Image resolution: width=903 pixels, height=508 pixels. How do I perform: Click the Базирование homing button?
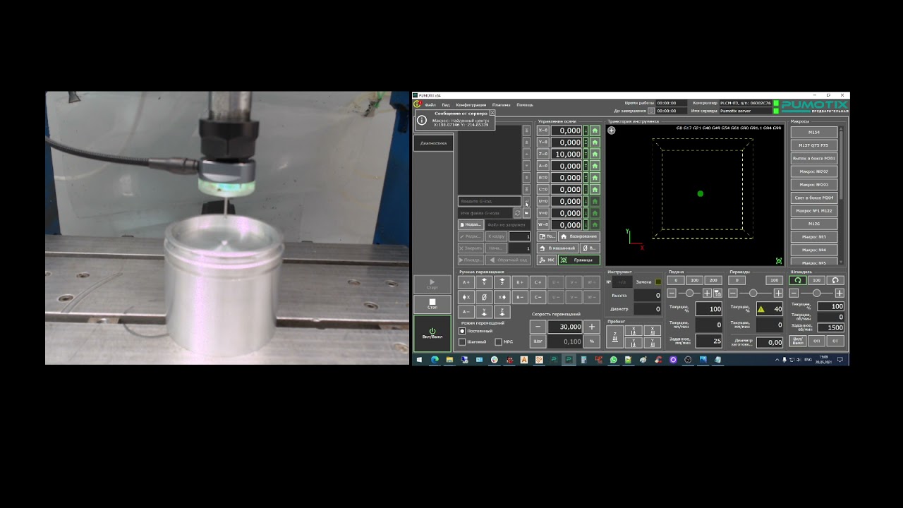[x=579, y=236]
